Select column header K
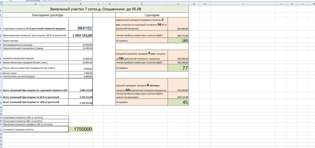Viewport: 315px width, 148px height. click(292, 4)
